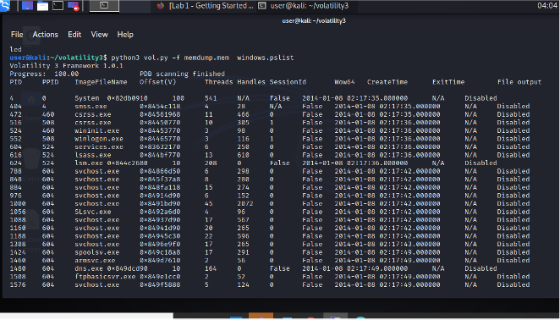The image size is (560, 320).
Task: Click offset 0x849c18a8 for spoolsv
Action: click(160, 252)
